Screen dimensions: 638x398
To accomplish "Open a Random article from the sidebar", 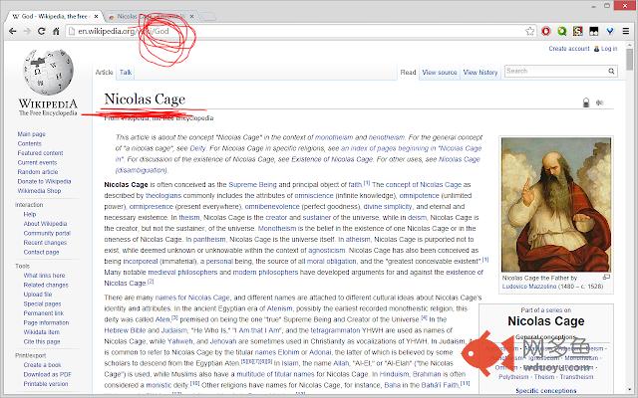I will (38, 172).
